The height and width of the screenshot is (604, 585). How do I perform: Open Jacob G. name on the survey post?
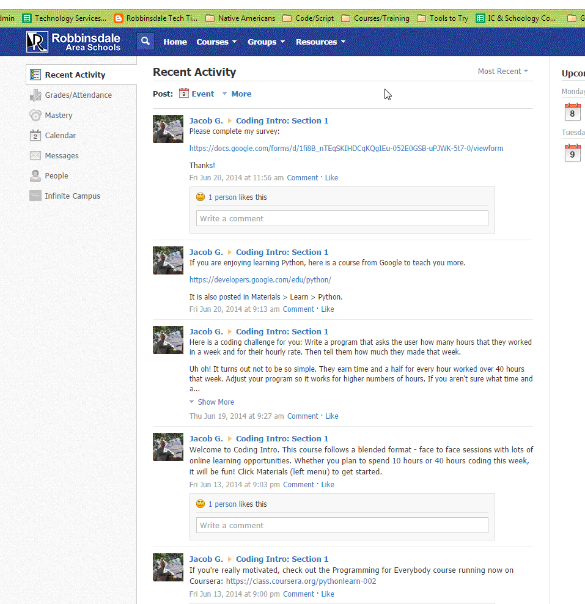pos(206,120)
